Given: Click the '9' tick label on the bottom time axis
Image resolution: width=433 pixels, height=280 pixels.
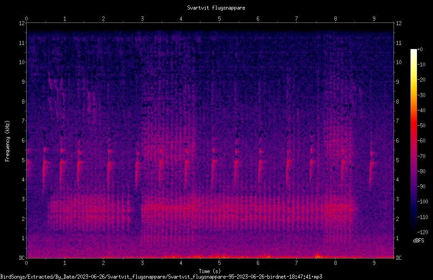Looking at the screenshot, I should 374,263.
